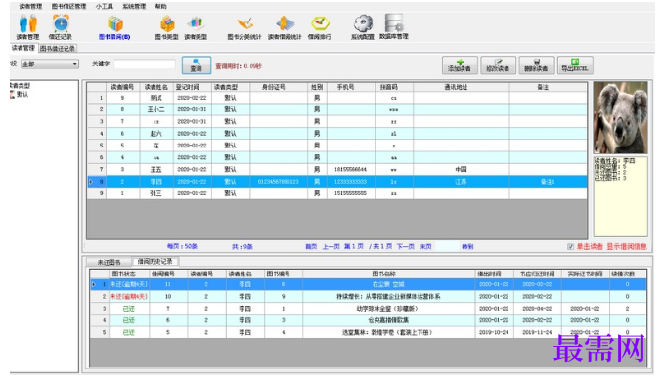Click the 手机号 column header
Viewport: 663px width, 379px height.
pyautogui.click(x=351, y=87)
